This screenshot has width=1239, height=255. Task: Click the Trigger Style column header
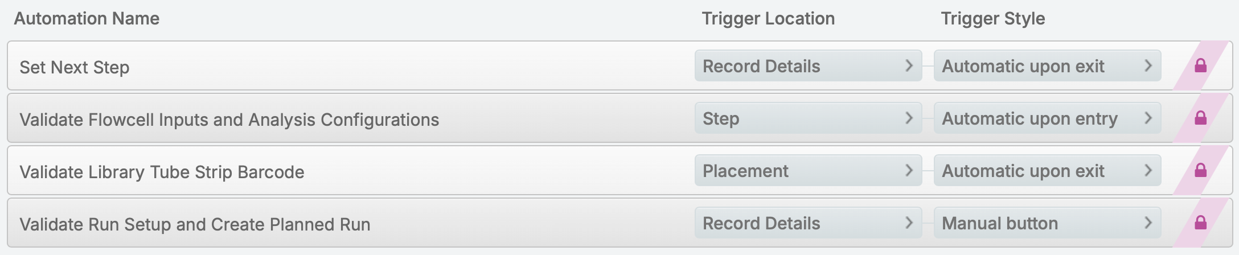pos(992,19)
